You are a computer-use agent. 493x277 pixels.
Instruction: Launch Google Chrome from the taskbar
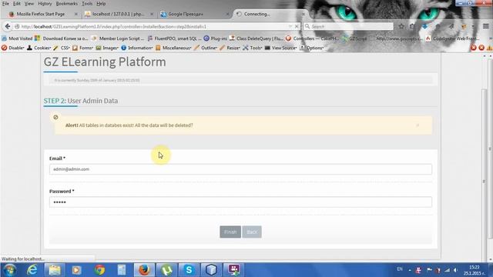[99, 270]
